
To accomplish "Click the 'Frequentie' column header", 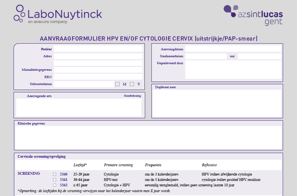I will (x=153, y=165).
